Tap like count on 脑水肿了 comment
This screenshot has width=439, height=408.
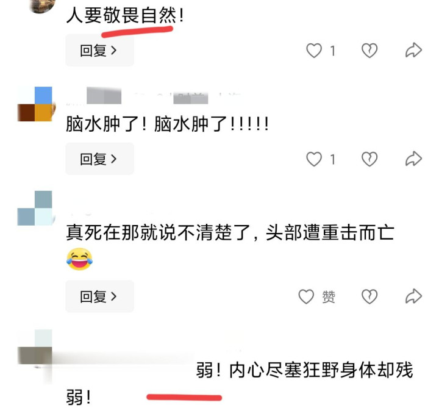(332, 159)
